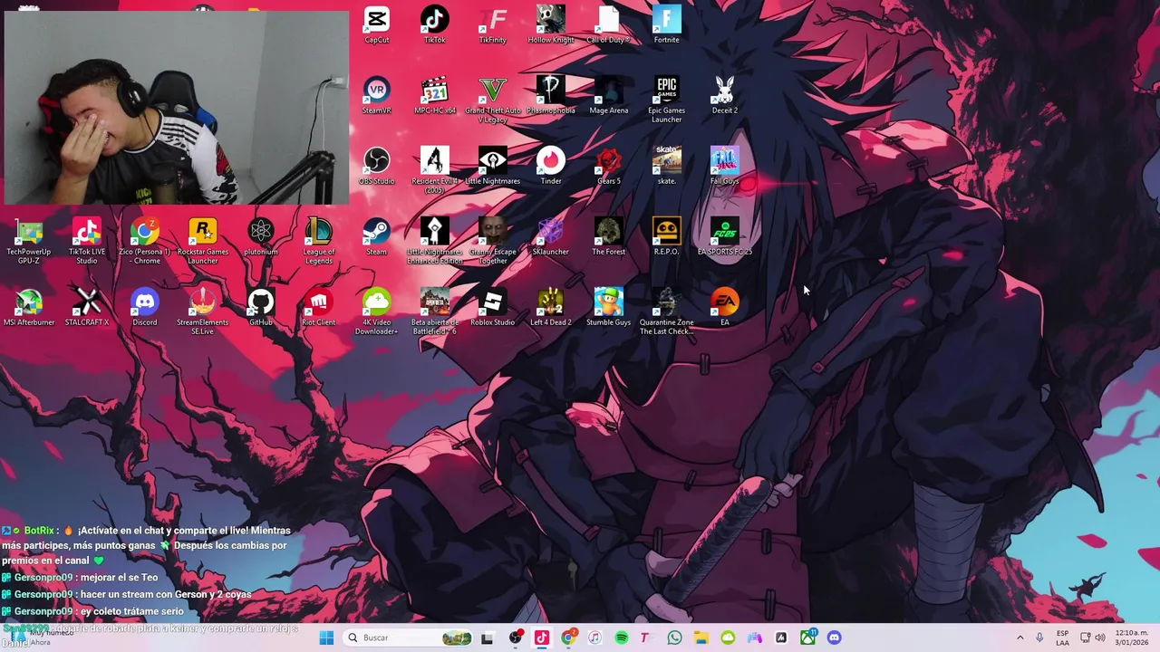Open the GitHub desktop shortcut
Screen dimensions: 1160x652
[x=261, y=307]
